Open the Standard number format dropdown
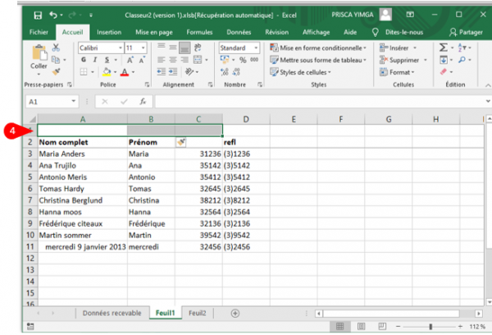The image size is (492, 335). pyautogui.click(x=256, y=48)
